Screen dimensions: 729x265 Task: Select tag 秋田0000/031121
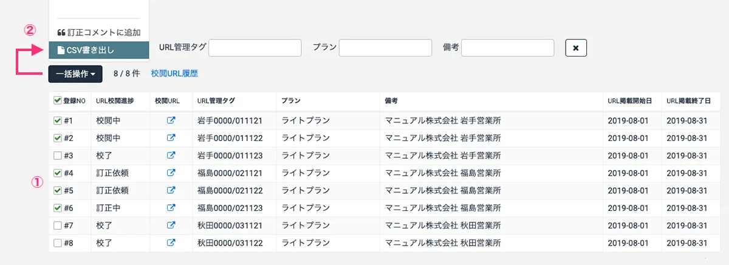point(230,225)
